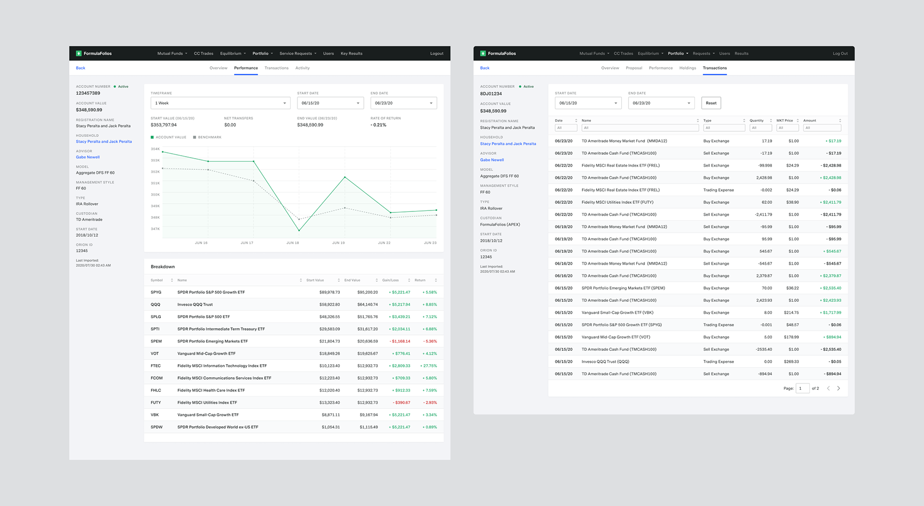Go to previous page of transactions

click(x=828, y=388)
